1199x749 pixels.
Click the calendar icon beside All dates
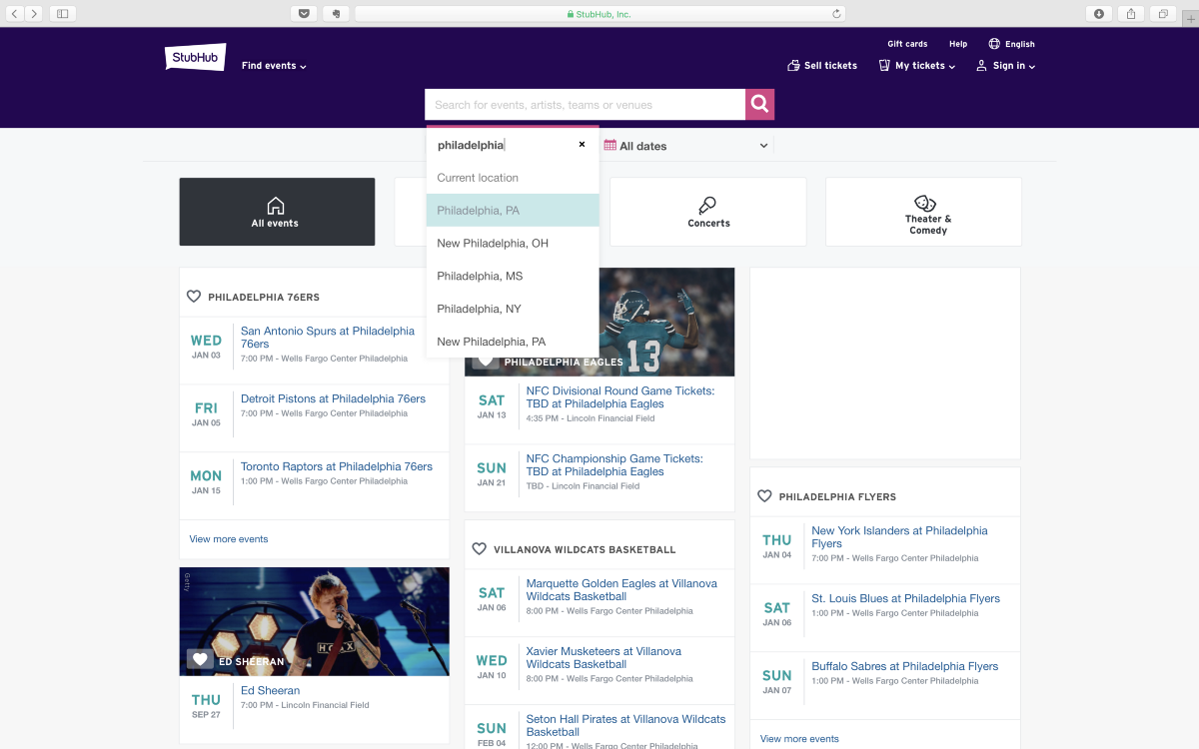pyautogui.click(x=609, y=145)
